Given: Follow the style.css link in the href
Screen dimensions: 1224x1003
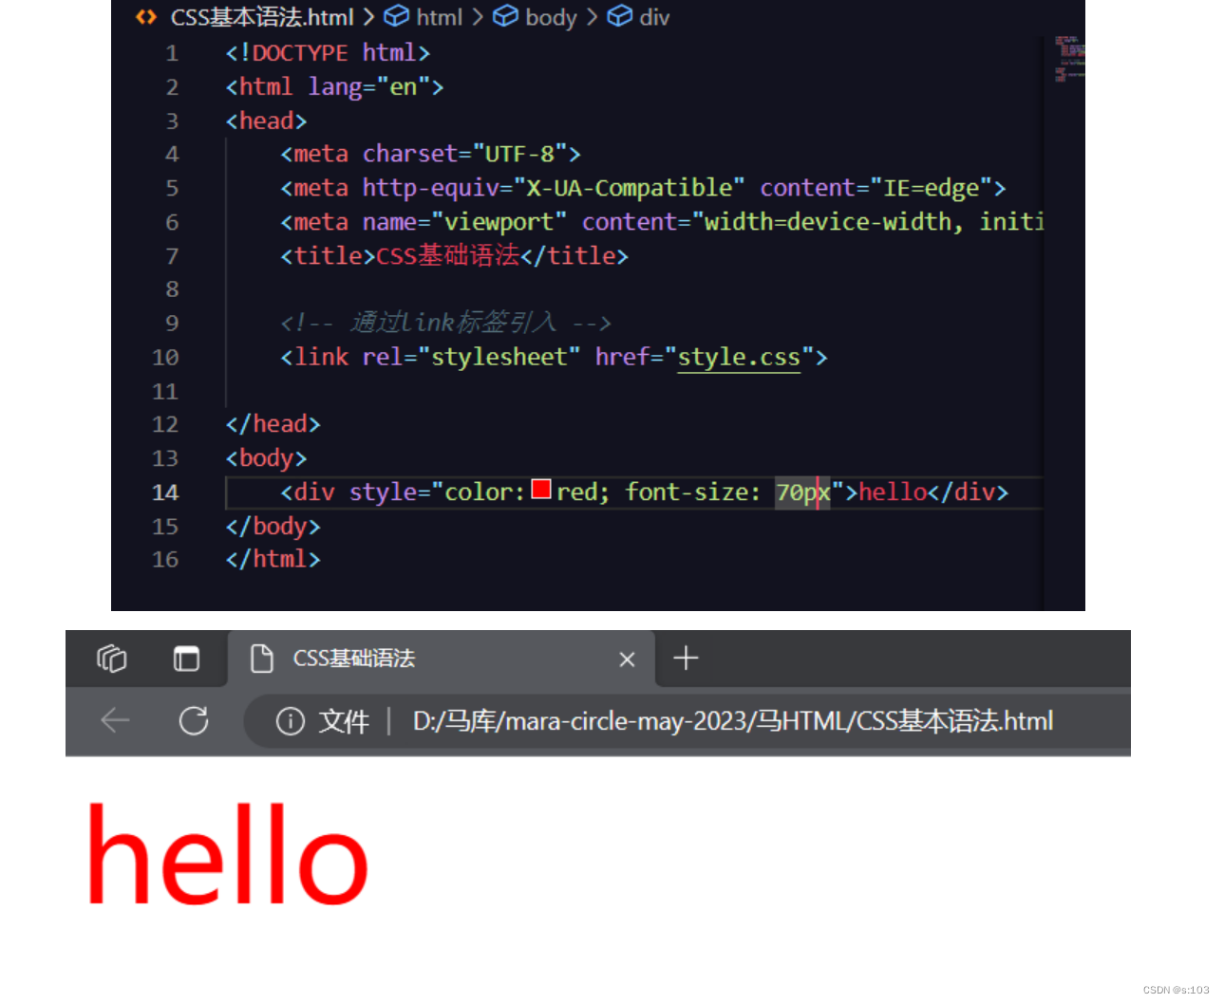Looking at the screenshot, I should (738, 357).
